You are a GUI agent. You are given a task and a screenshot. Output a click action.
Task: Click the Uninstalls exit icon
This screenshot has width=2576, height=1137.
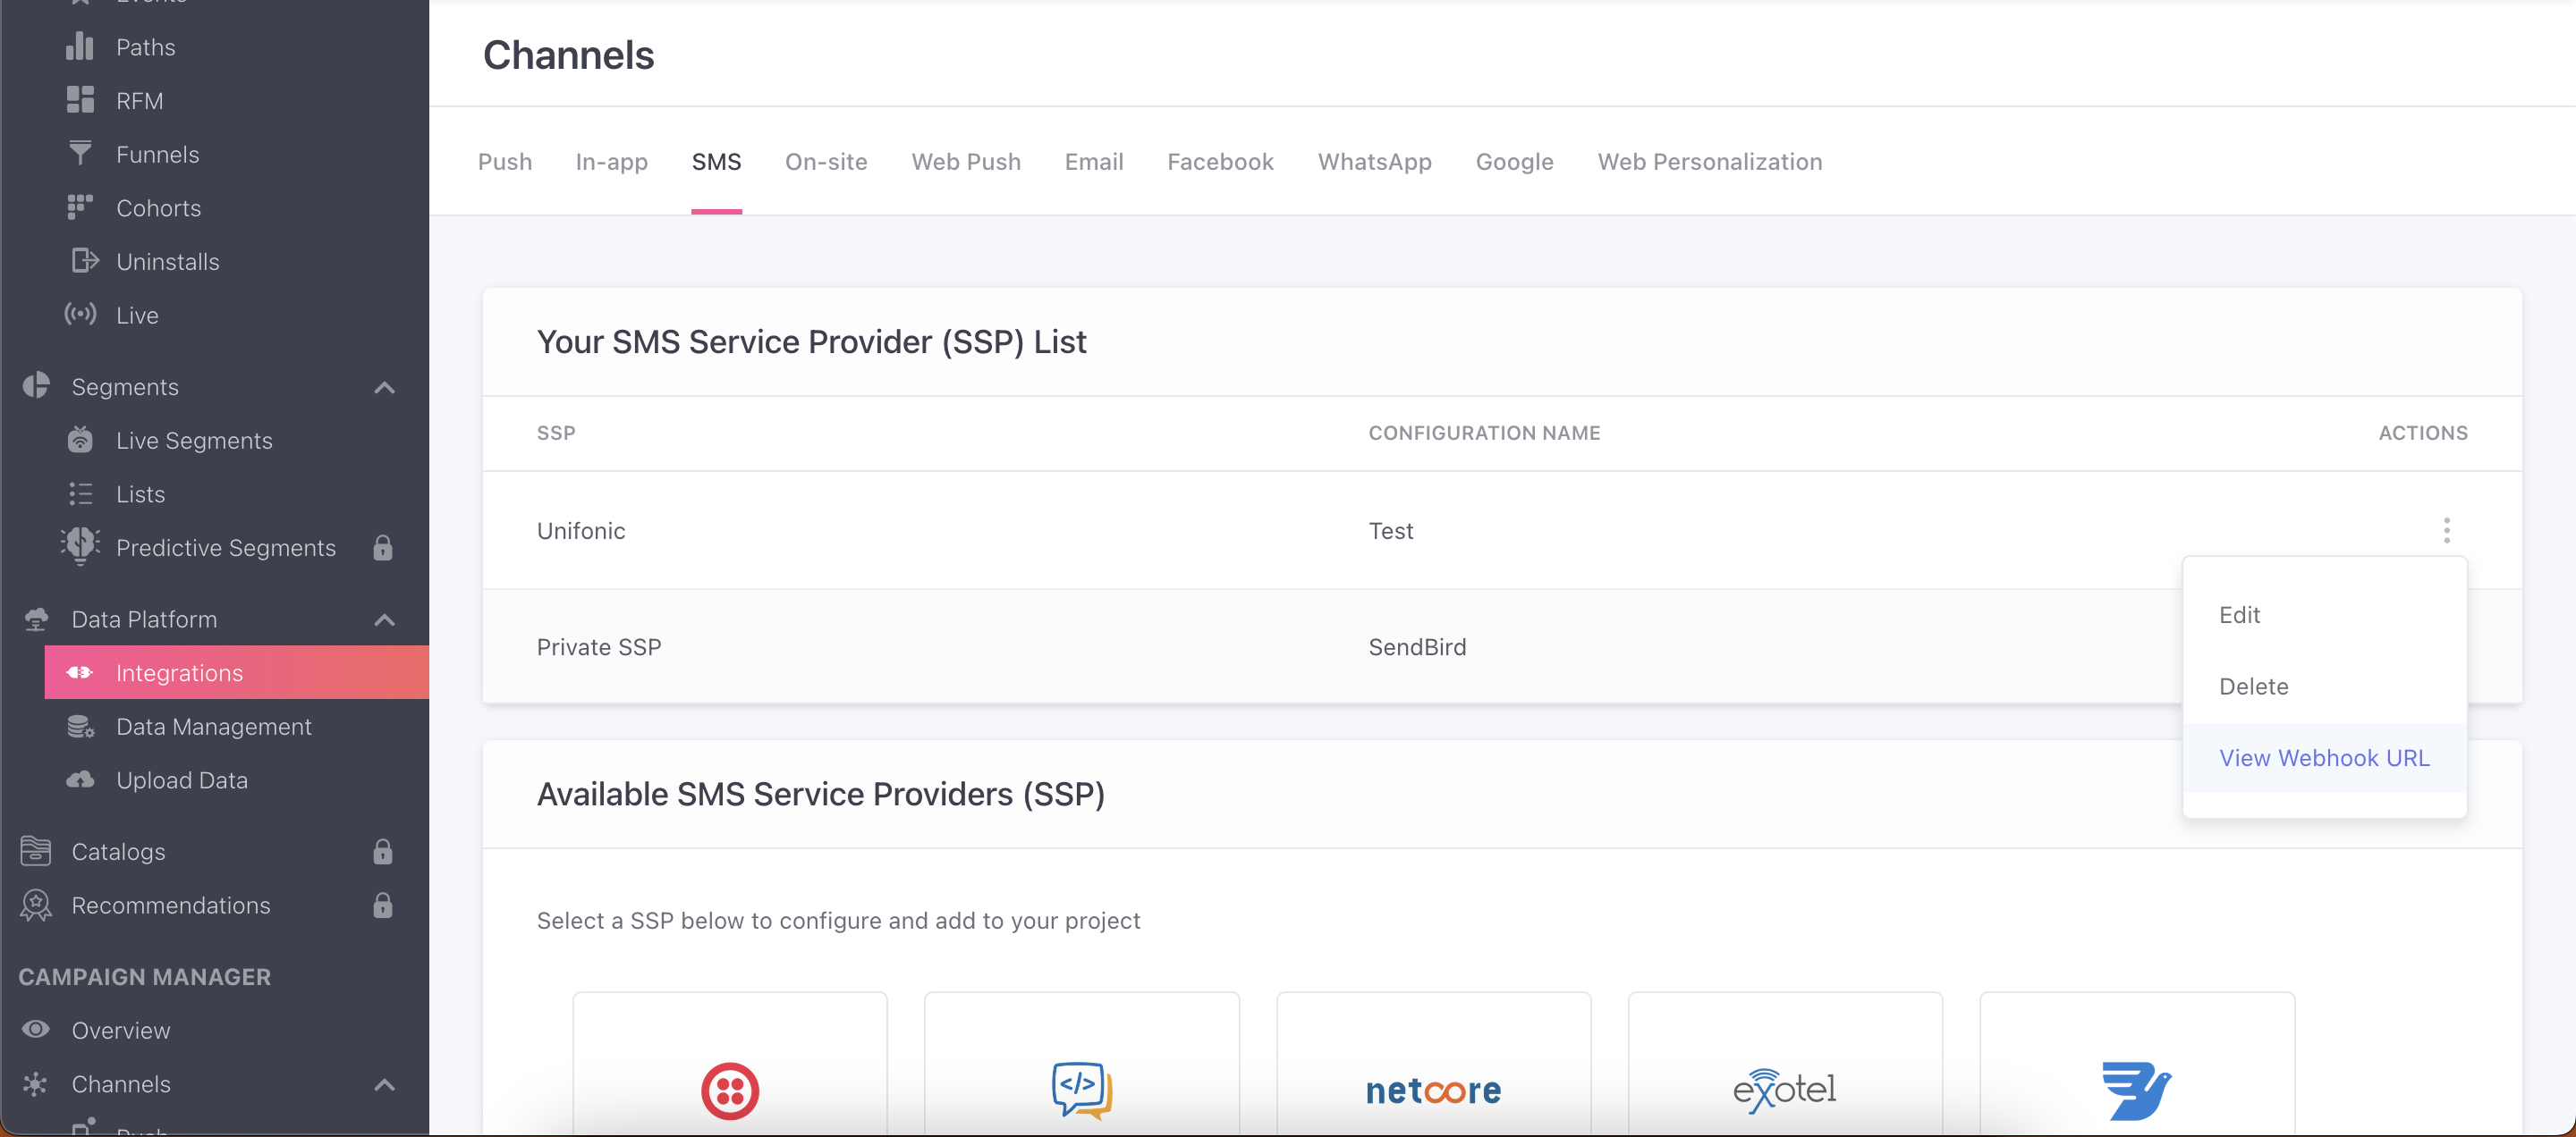[84, 261]
